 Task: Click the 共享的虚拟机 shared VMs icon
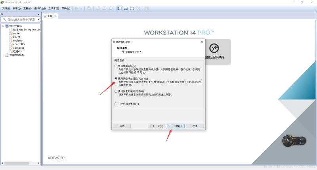click(7, 55)
